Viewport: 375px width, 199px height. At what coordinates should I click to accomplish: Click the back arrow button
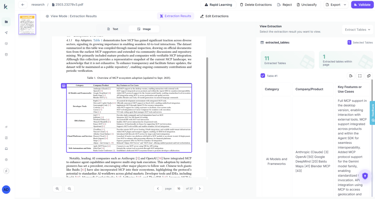(23, 5)
